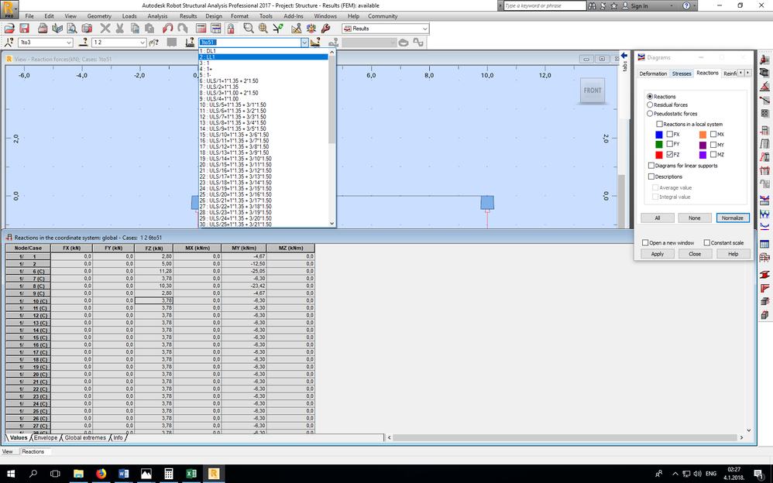
Task: Click the Print icon in the toolbar
Action: pyautogui.click(x=43, y=29)
